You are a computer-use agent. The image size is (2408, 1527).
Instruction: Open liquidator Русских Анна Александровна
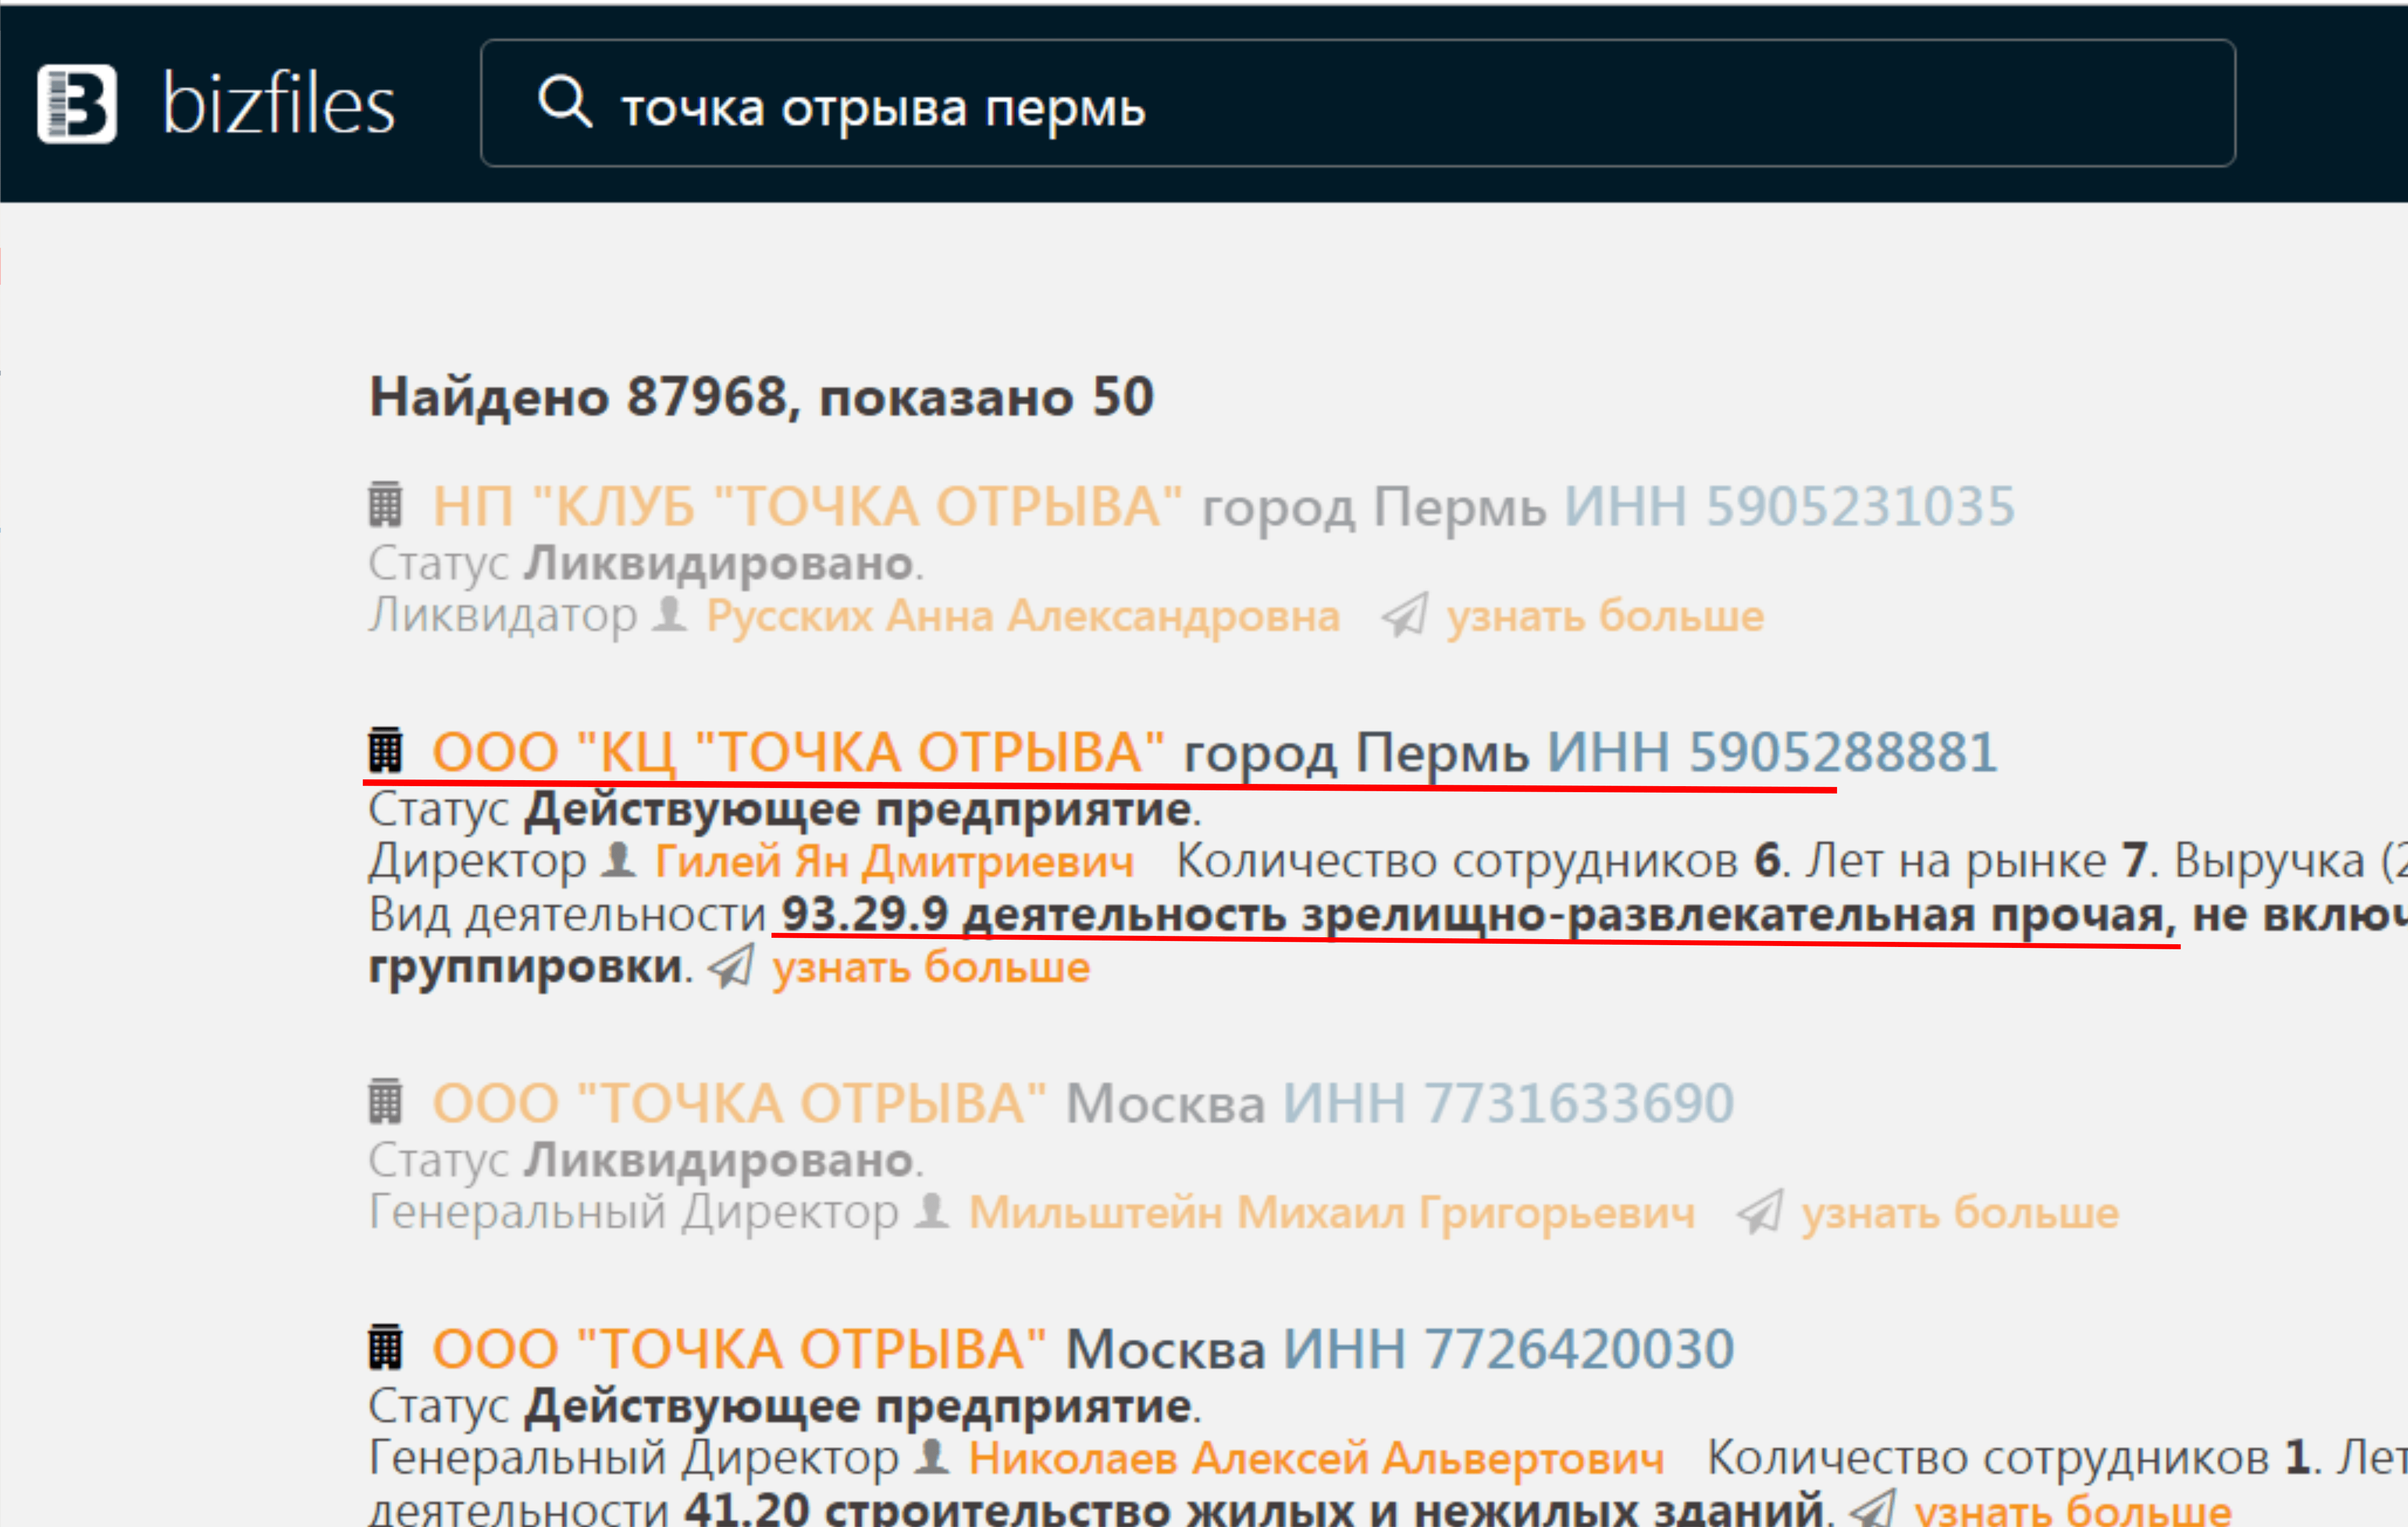(x=1023, y=616)
